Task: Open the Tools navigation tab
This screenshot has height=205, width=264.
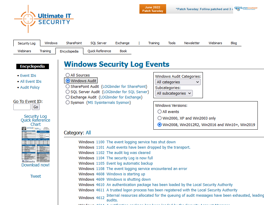Action: pyautogui.click(x=172, y=43)
